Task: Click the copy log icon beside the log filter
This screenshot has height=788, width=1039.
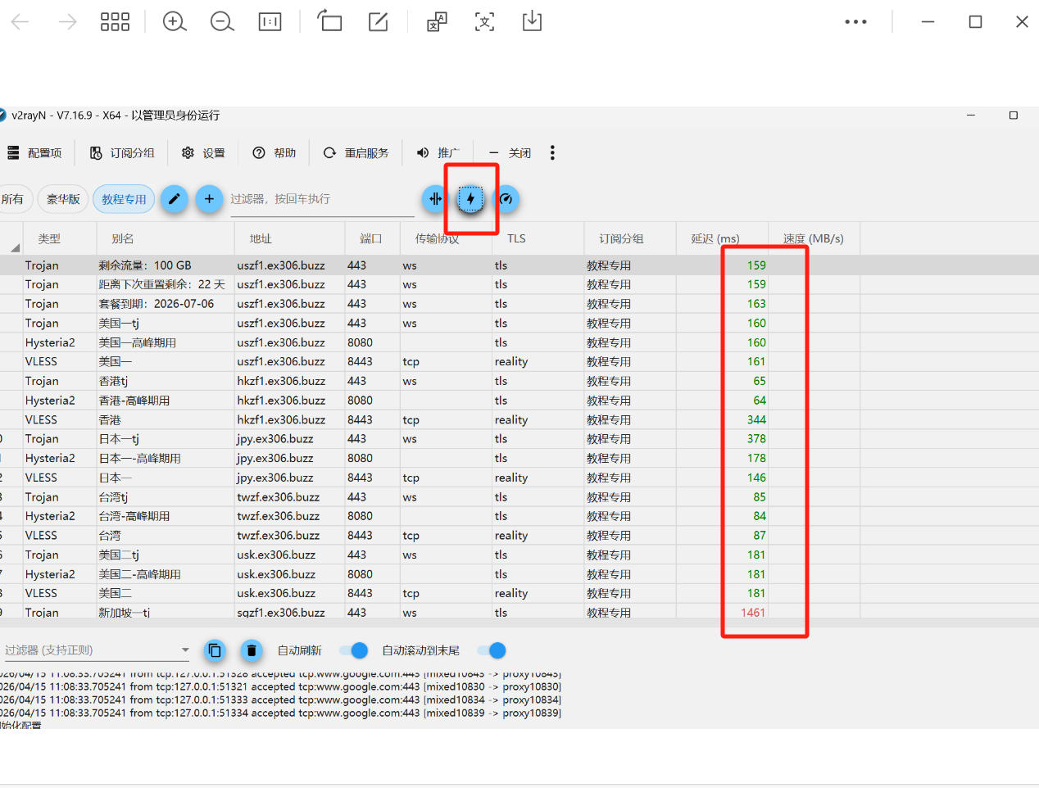Action: (215, 650)
